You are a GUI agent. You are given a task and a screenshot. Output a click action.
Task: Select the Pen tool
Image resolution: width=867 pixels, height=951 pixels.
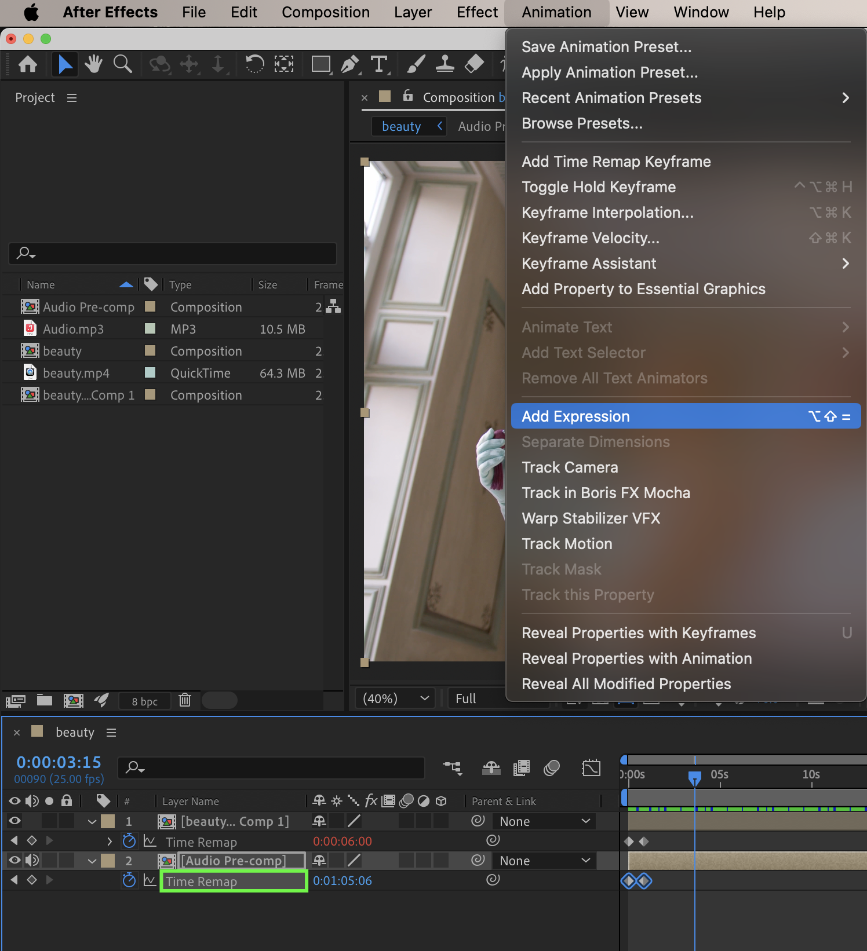coord(349,64)
